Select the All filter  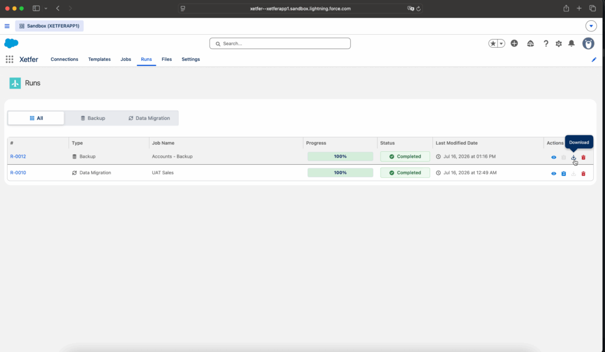coord(36,118)
